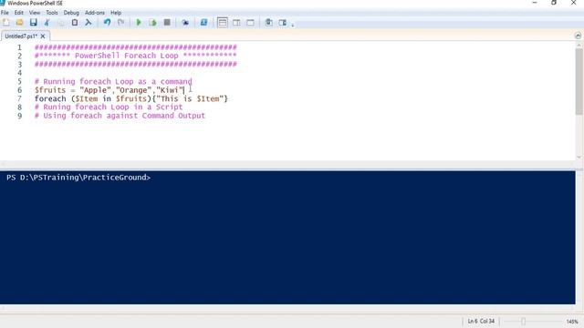Click comment 'Runing foreach Loop in a Script'
Image resolution: width=584 pixels, height=328 pixels.
click(x=109, y=108)
